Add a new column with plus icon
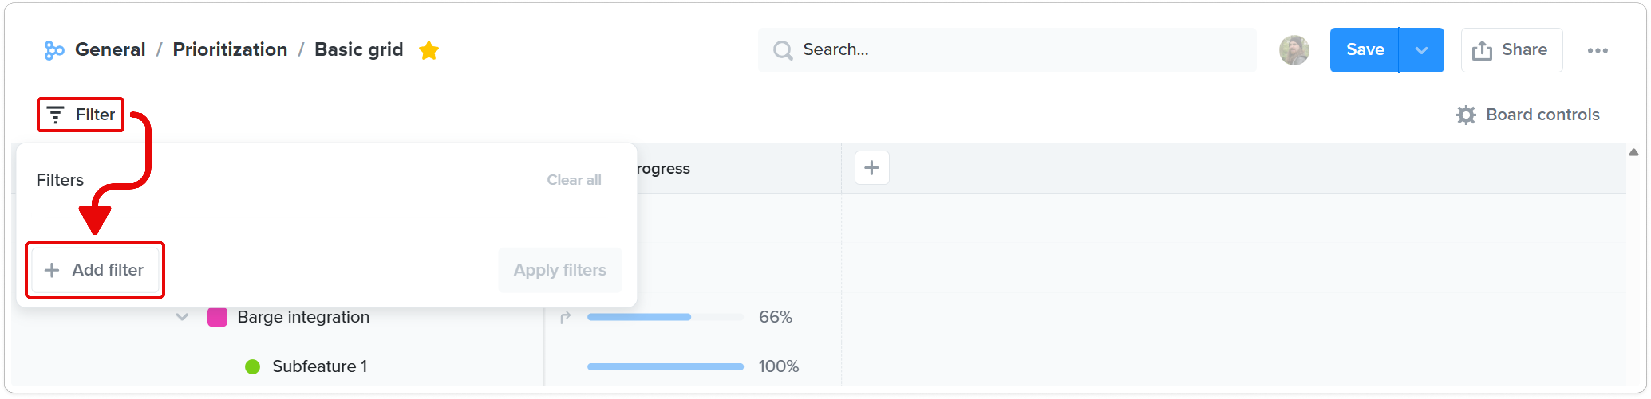 [872, 168]
